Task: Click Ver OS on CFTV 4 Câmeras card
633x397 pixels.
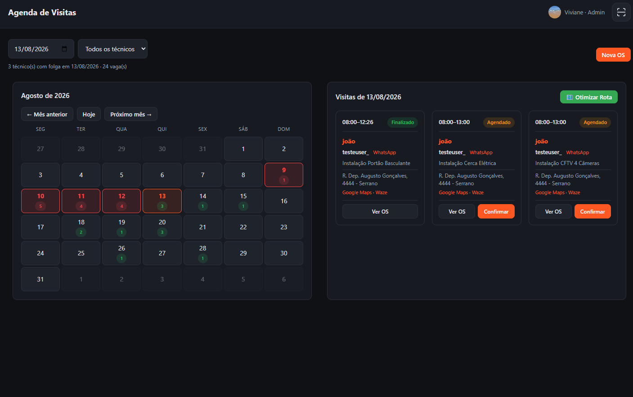Action: (x=553, y=211)
